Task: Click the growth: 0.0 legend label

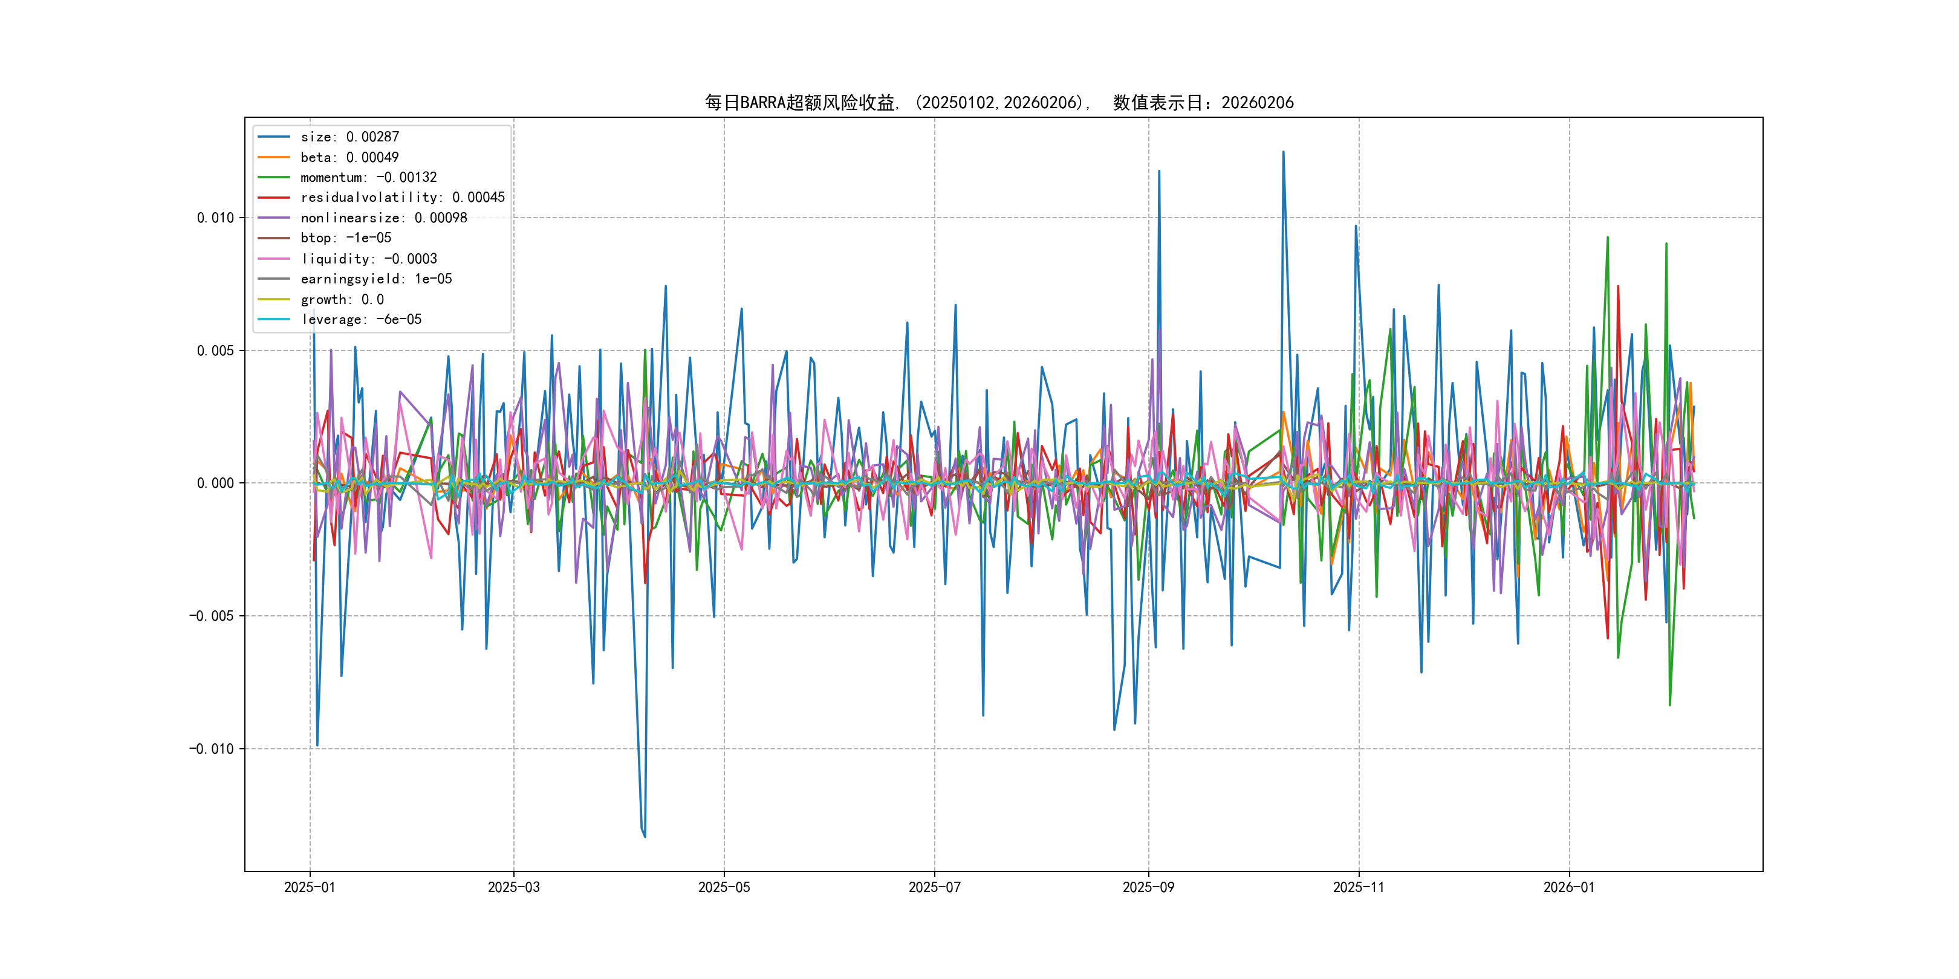Action: pyautogui.click(x=342, y=300)
